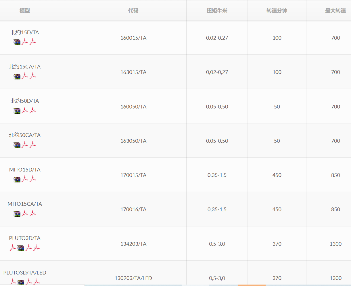The image size is (351, 286).
Task: Click the 模型 column header
Action: click(25, 11)
